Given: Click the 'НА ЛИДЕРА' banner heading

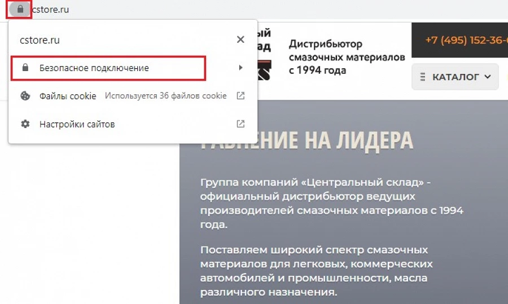Looking at the screenshot, I should 358,140.
